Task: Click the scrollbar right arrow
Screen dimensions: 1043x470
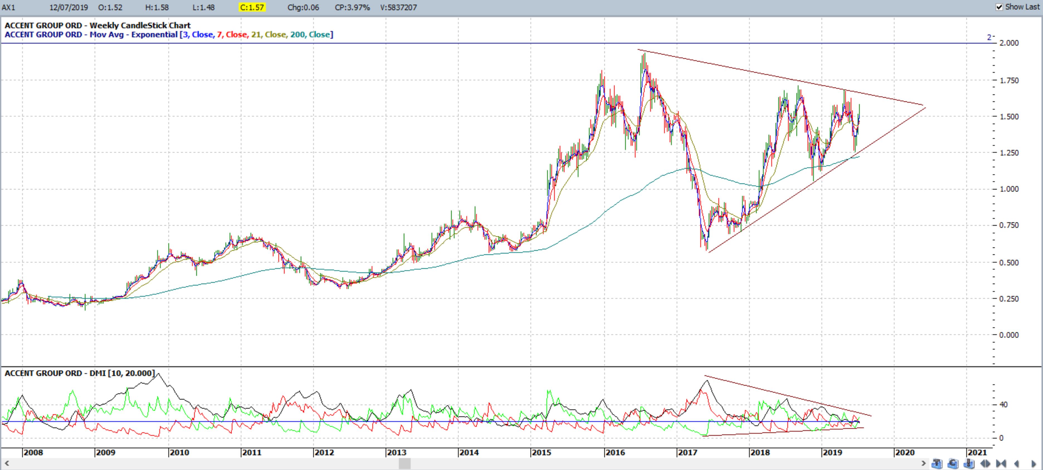Action: pos(924,464)
